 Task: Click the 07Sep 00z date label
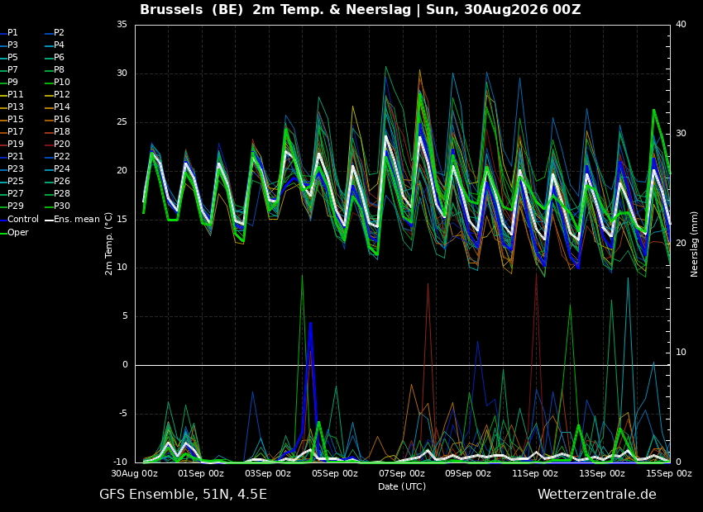402,473
